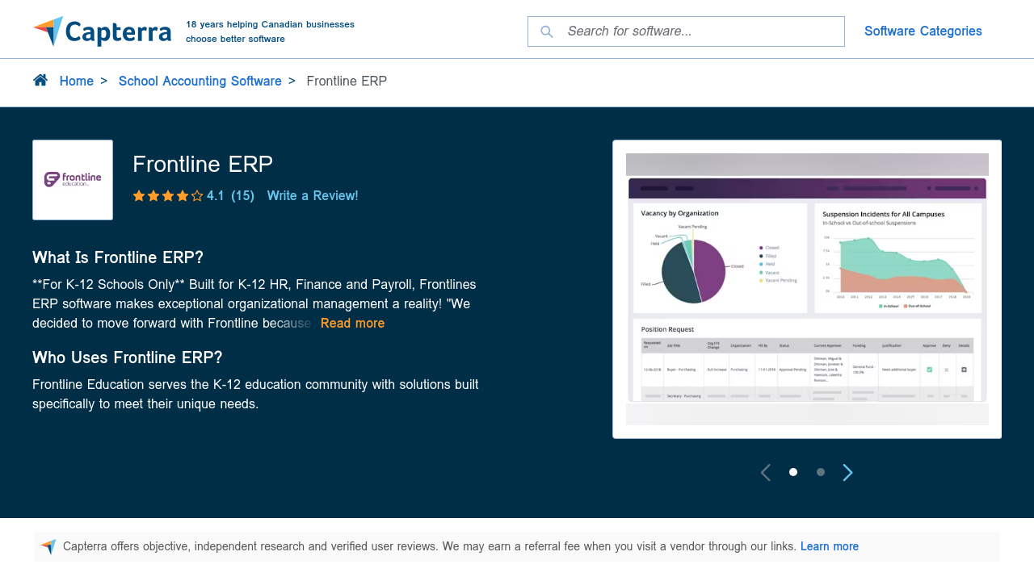
Task: Select the first carousel dot
Action: click(x=793, y=472)
